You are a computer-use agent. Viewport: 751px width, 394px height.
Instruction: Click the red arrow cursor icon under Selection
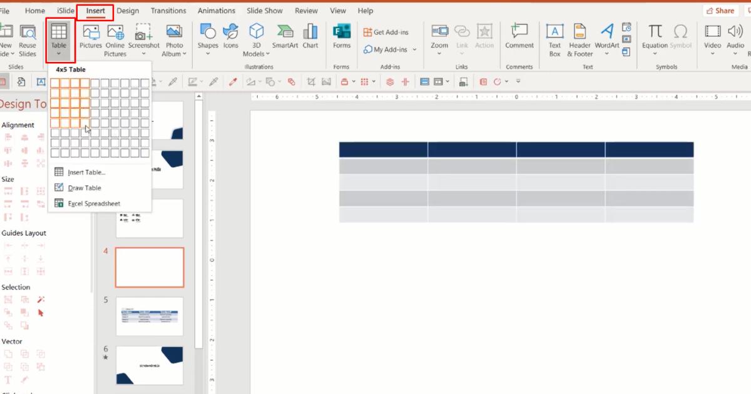(x=41, y=313)
